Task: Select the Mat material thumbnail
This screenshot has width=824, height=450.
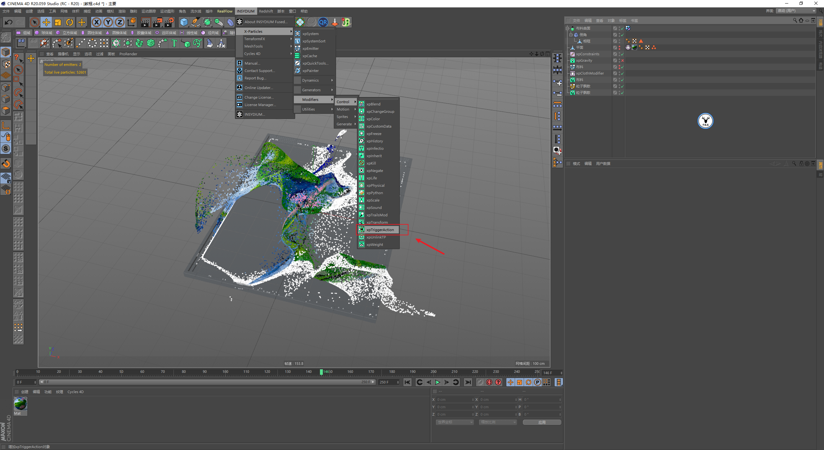Action: pyautogui.click(x=20, y=404)
